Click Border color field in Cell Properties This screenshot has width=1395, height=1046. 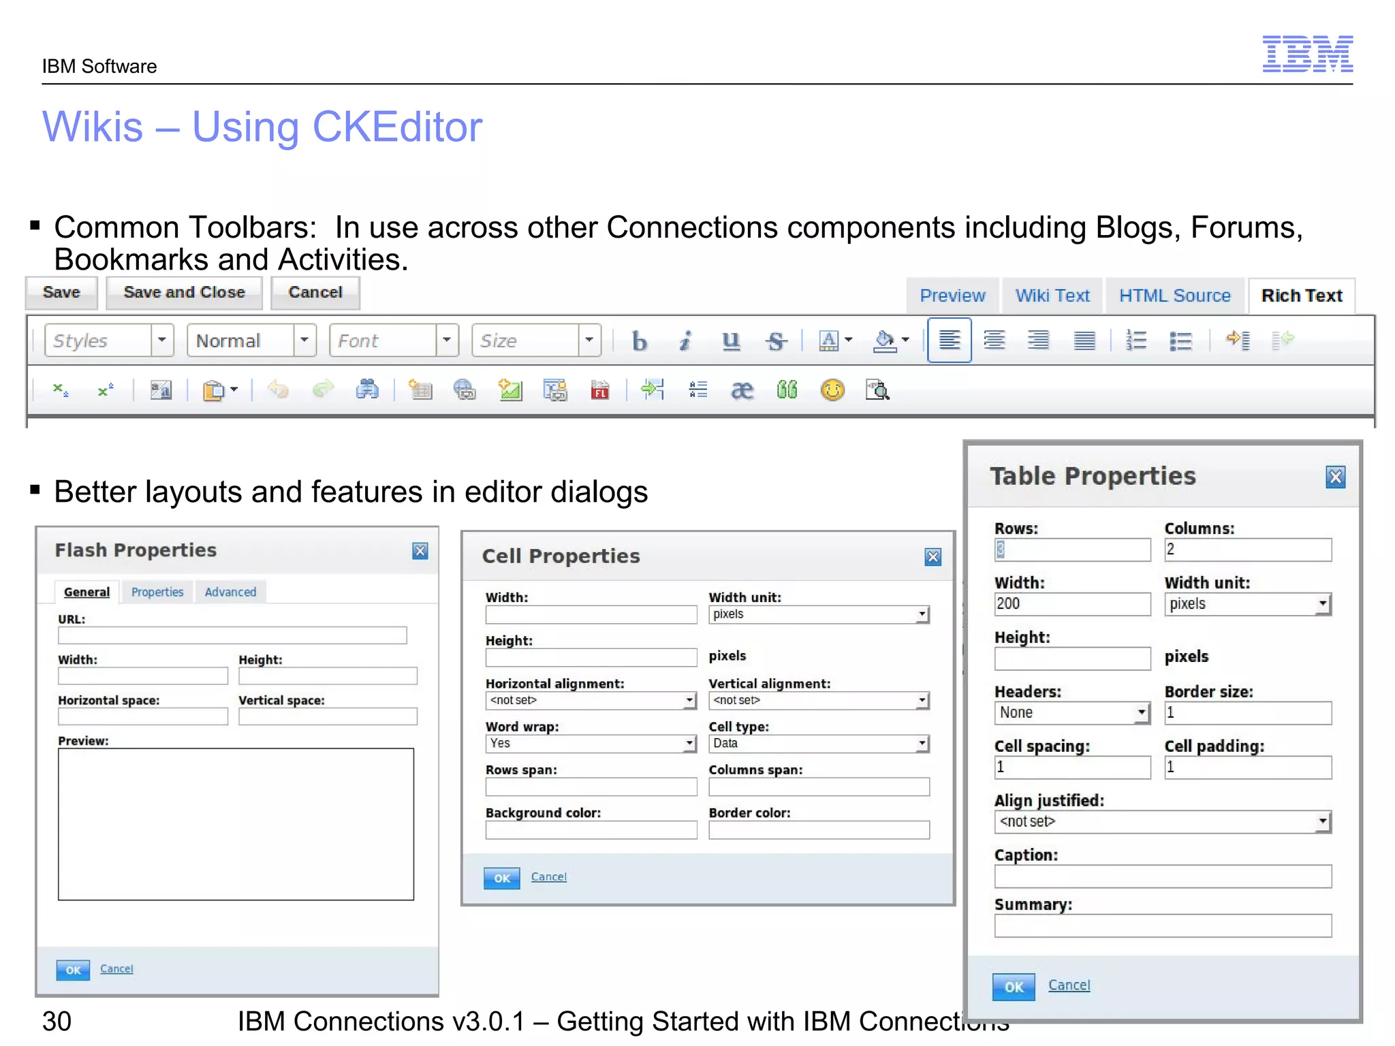coord(819,829)
